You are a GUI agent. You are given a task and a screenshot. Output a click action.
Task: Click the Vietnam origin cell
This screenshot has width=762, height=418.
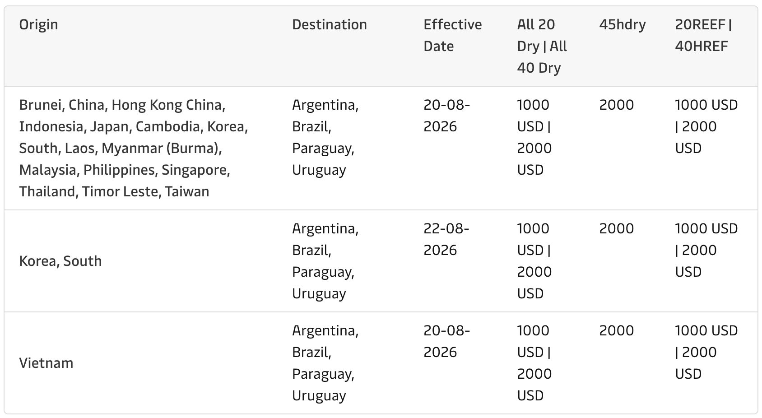(x=46, y=363)
